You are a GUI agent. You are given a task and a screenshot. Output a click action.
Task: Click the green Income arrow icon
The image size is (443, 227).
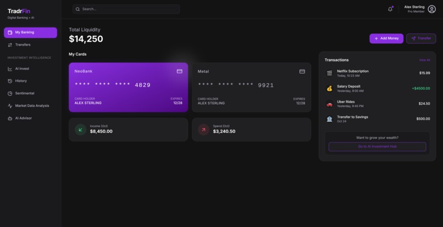pos(80,129)
